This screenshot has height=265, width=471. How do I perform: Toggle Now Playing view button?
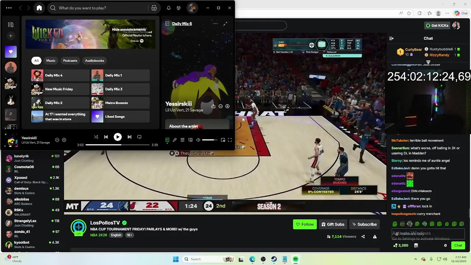pyautogui.click(x=167, y=140)
